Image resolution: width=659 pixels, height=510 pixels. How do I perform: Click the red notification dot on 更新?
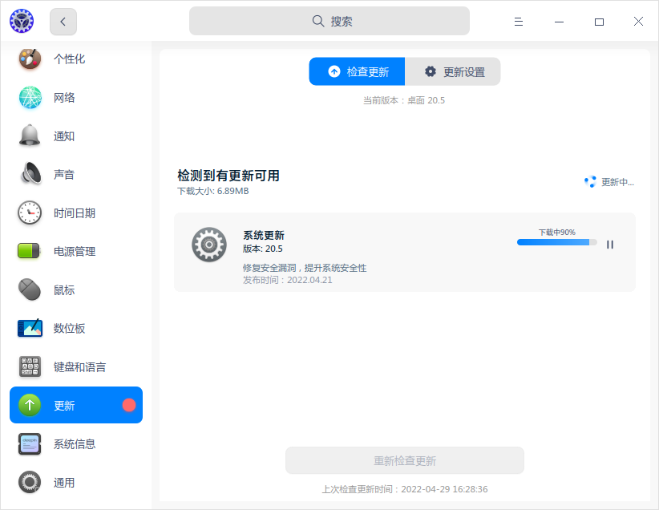click(129, 405)
